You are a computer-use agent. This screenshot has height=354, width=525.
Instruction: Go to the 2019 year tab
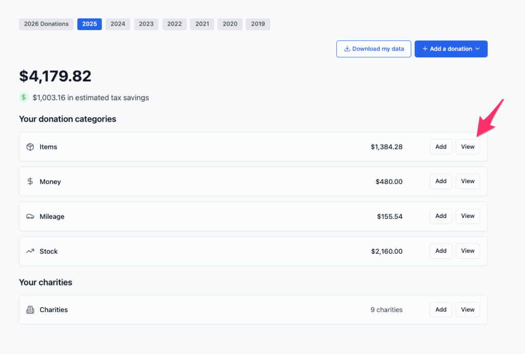tap(258, 24)
